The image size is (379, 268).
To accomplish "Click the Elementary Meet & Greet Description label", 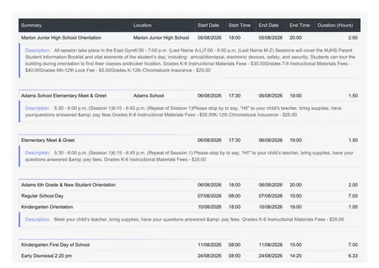I will click(x=37, y=153).
